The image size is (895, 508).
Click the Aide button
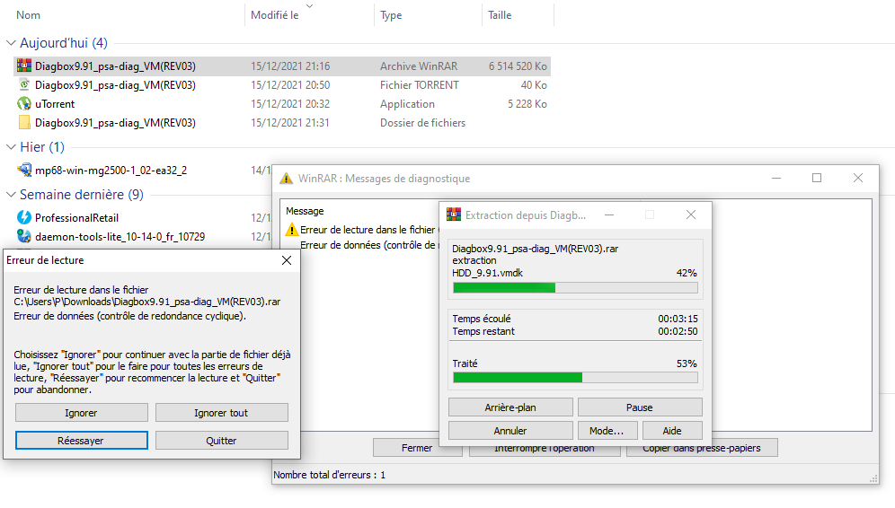(x=672, y=431)
